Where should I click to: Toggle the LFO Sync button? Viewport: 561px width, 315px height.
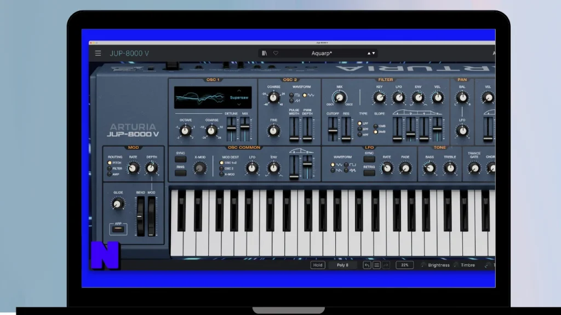tap(369, 159)
